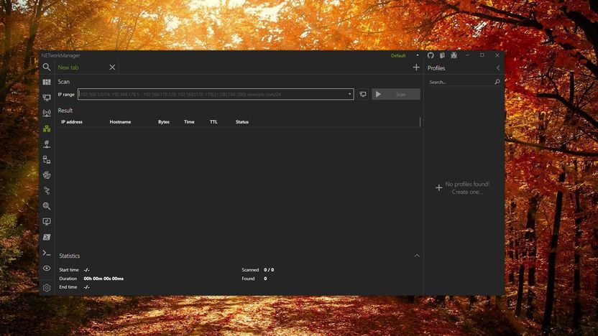Screen dimensions: 598x336
Task: Select the IP Scanner tool
Action: (47, 129)
